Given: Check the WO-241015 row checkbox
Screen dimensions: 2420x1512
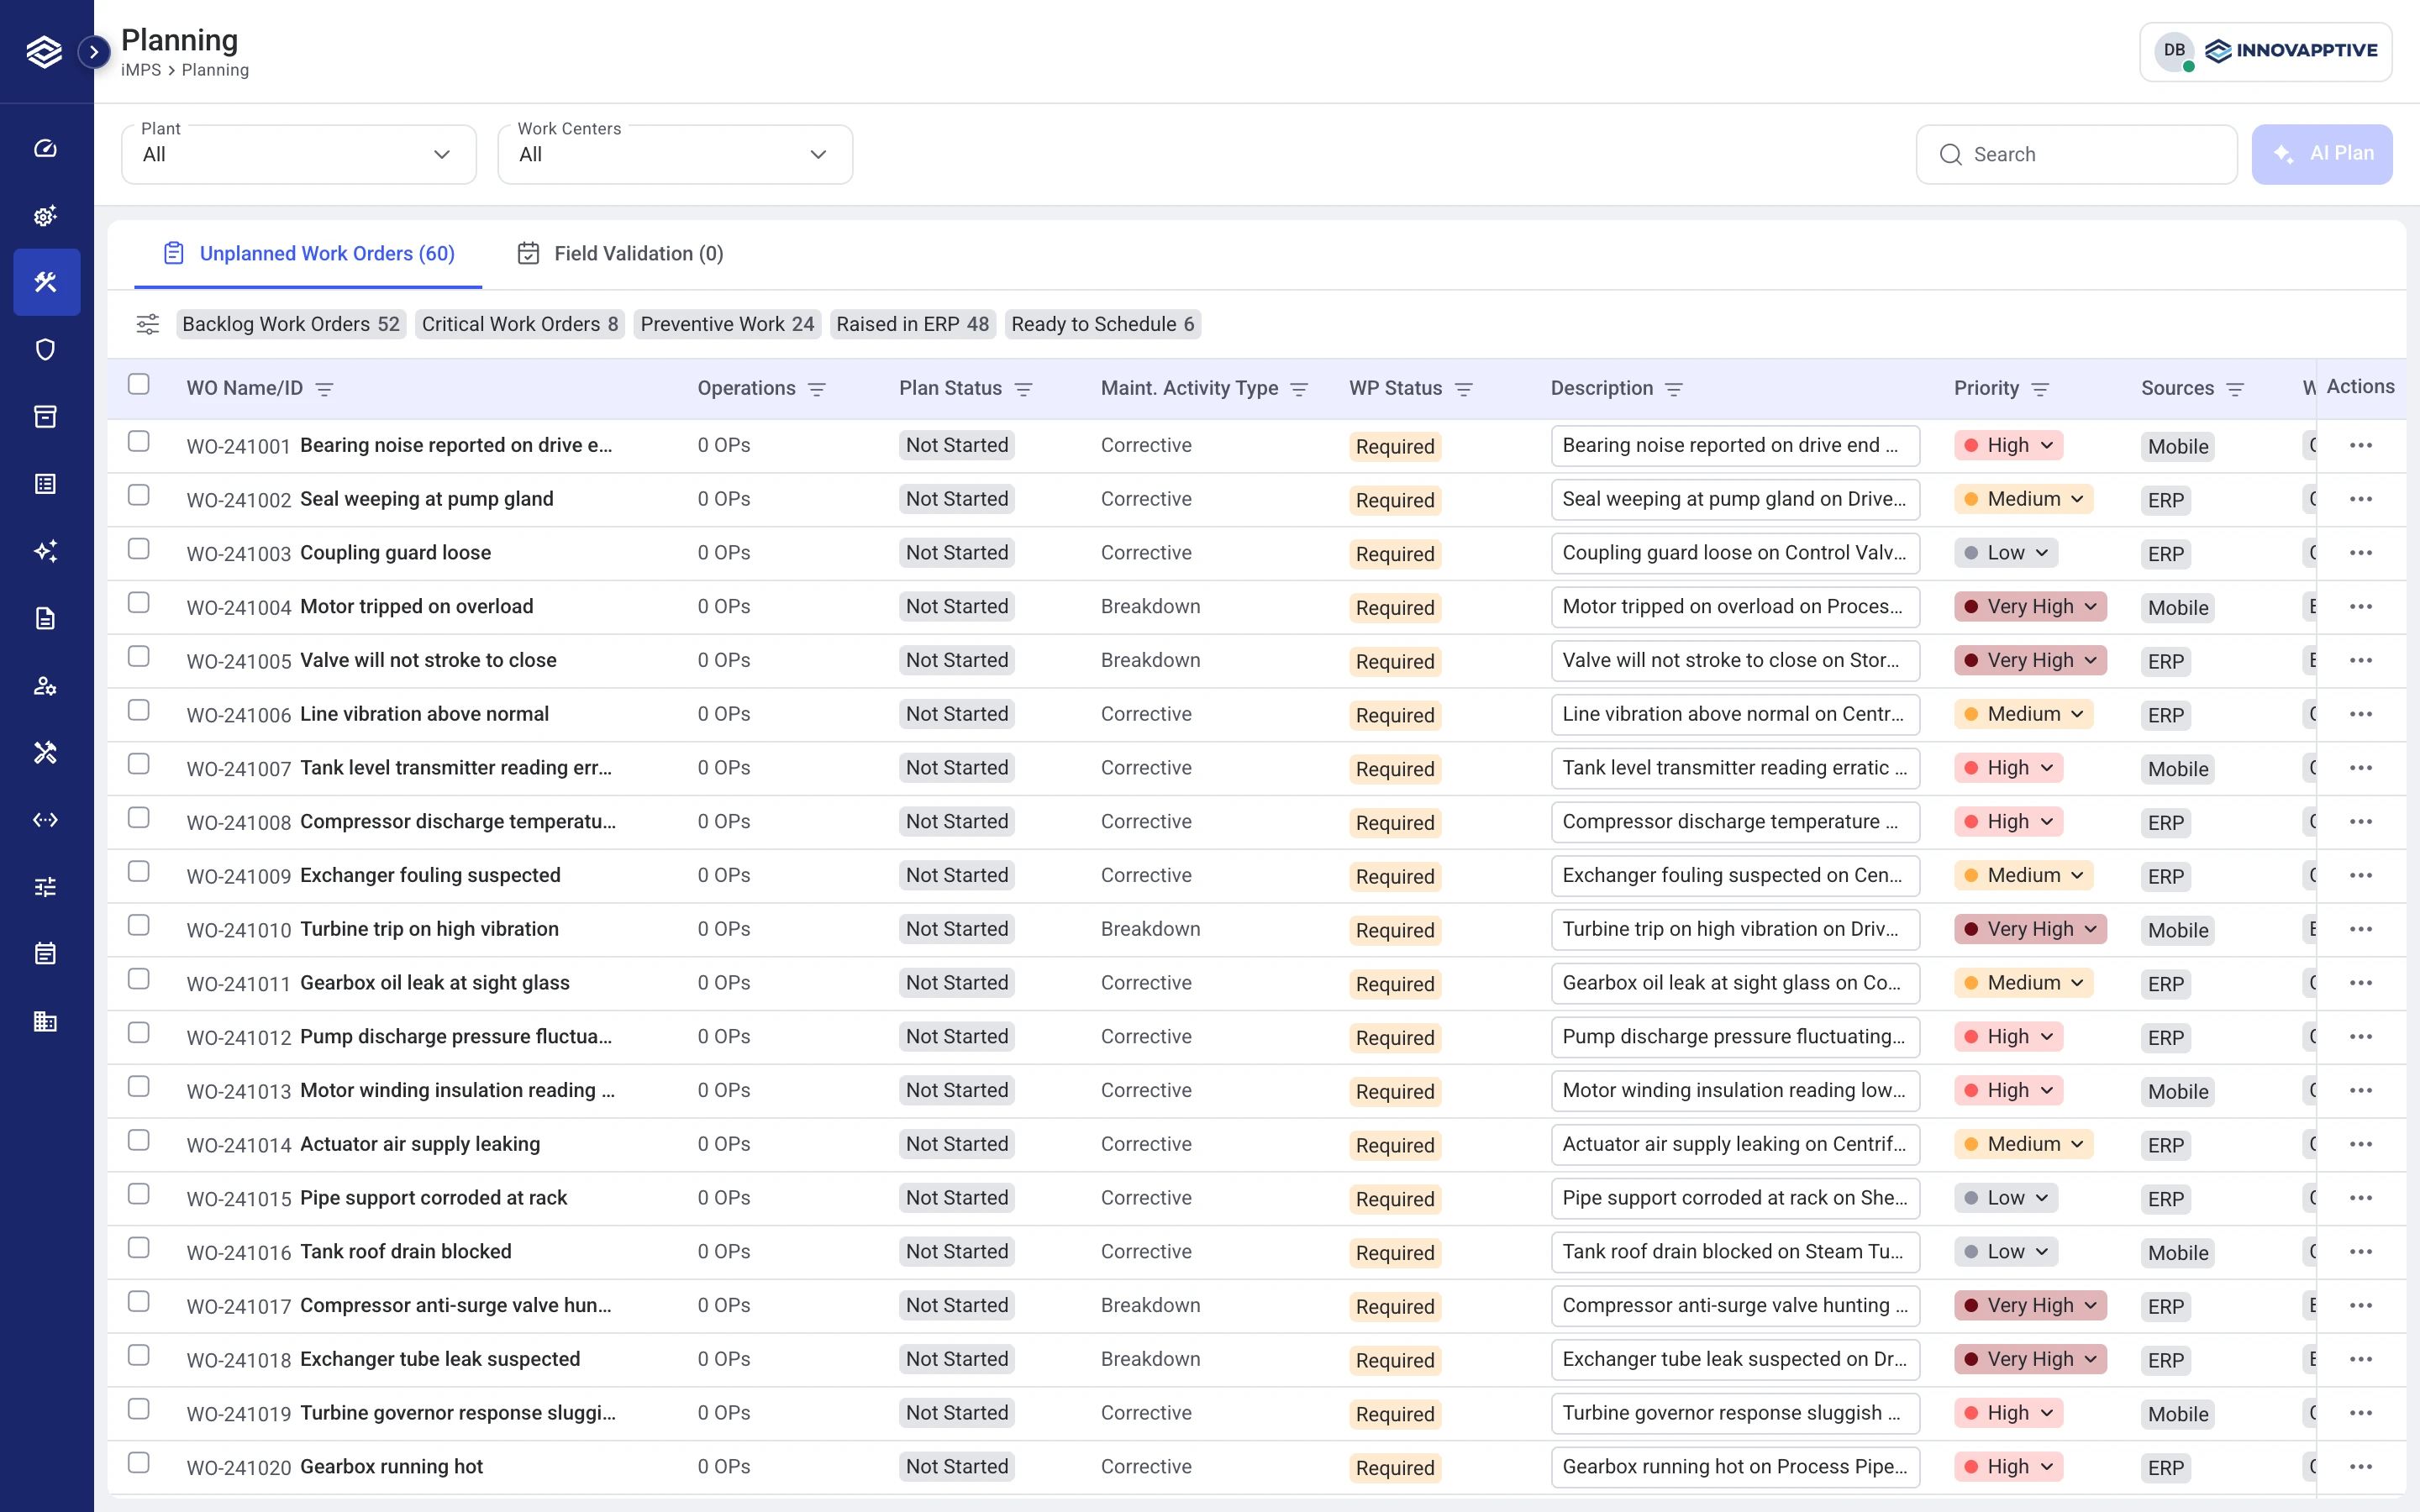Looking at the screenshot, I should 139,1194.
